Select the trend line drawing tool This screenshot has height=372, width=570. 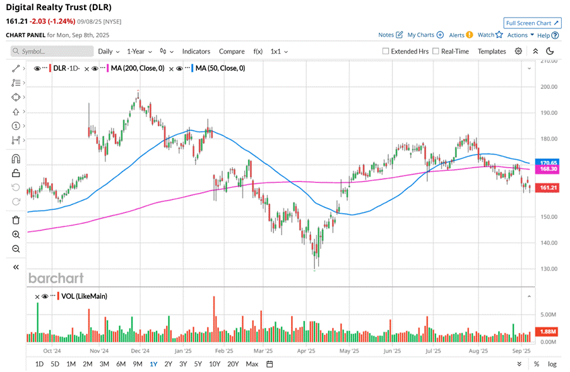click(16, 68)
